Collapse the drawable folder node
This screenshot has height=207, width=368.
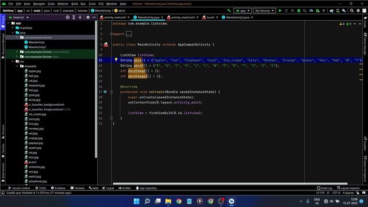17,66
